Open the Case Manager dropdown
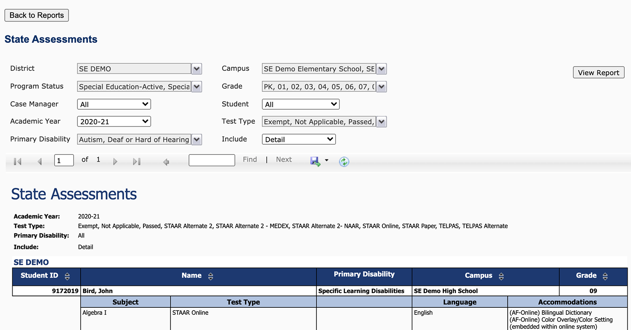Screen dimensions: 631x330 pyautogui.click(x=114, y=104)
